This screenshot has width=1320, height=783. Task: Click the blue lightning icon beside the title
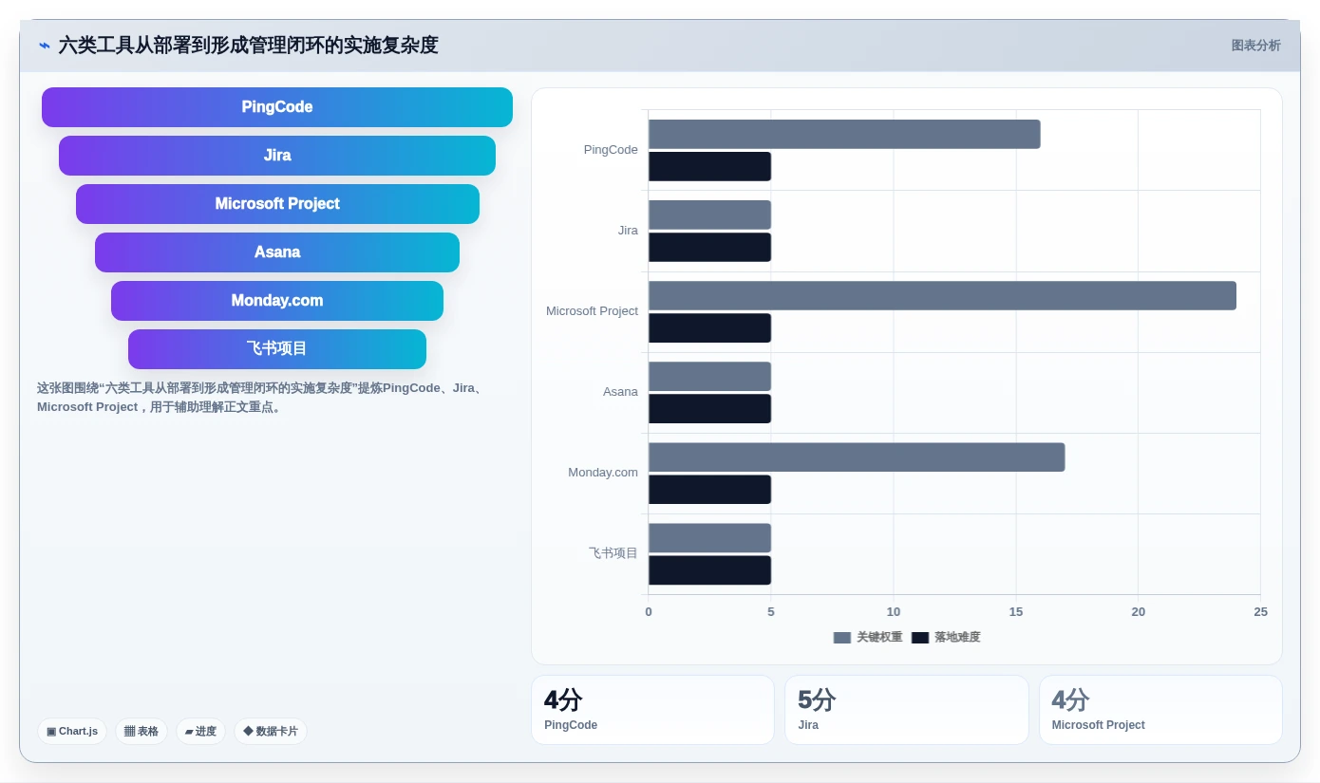tap(45, 46)
